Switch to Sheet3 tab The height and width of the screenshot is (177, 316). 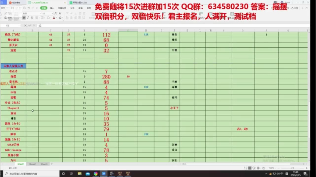click(x=44, y=164)
